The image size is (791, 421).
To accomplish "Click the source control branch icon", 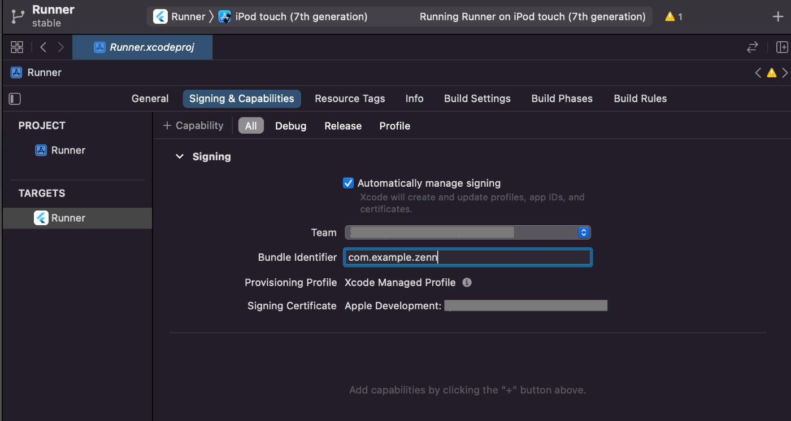I will click(x=18, y=16).
